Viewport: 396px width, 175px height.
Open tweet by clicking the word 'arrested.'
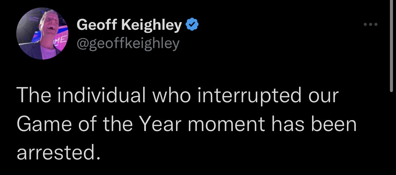click(x=59, y=153)
